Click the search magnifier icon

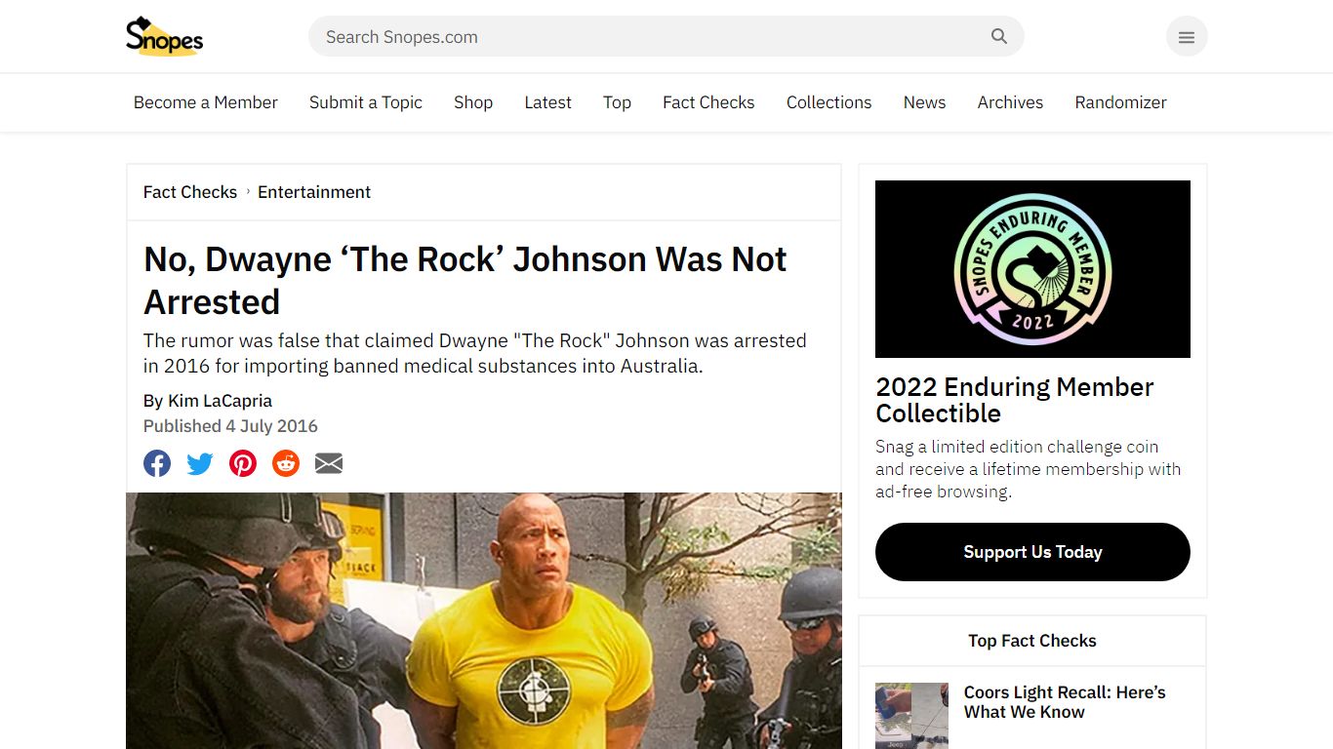click(999, 36)
